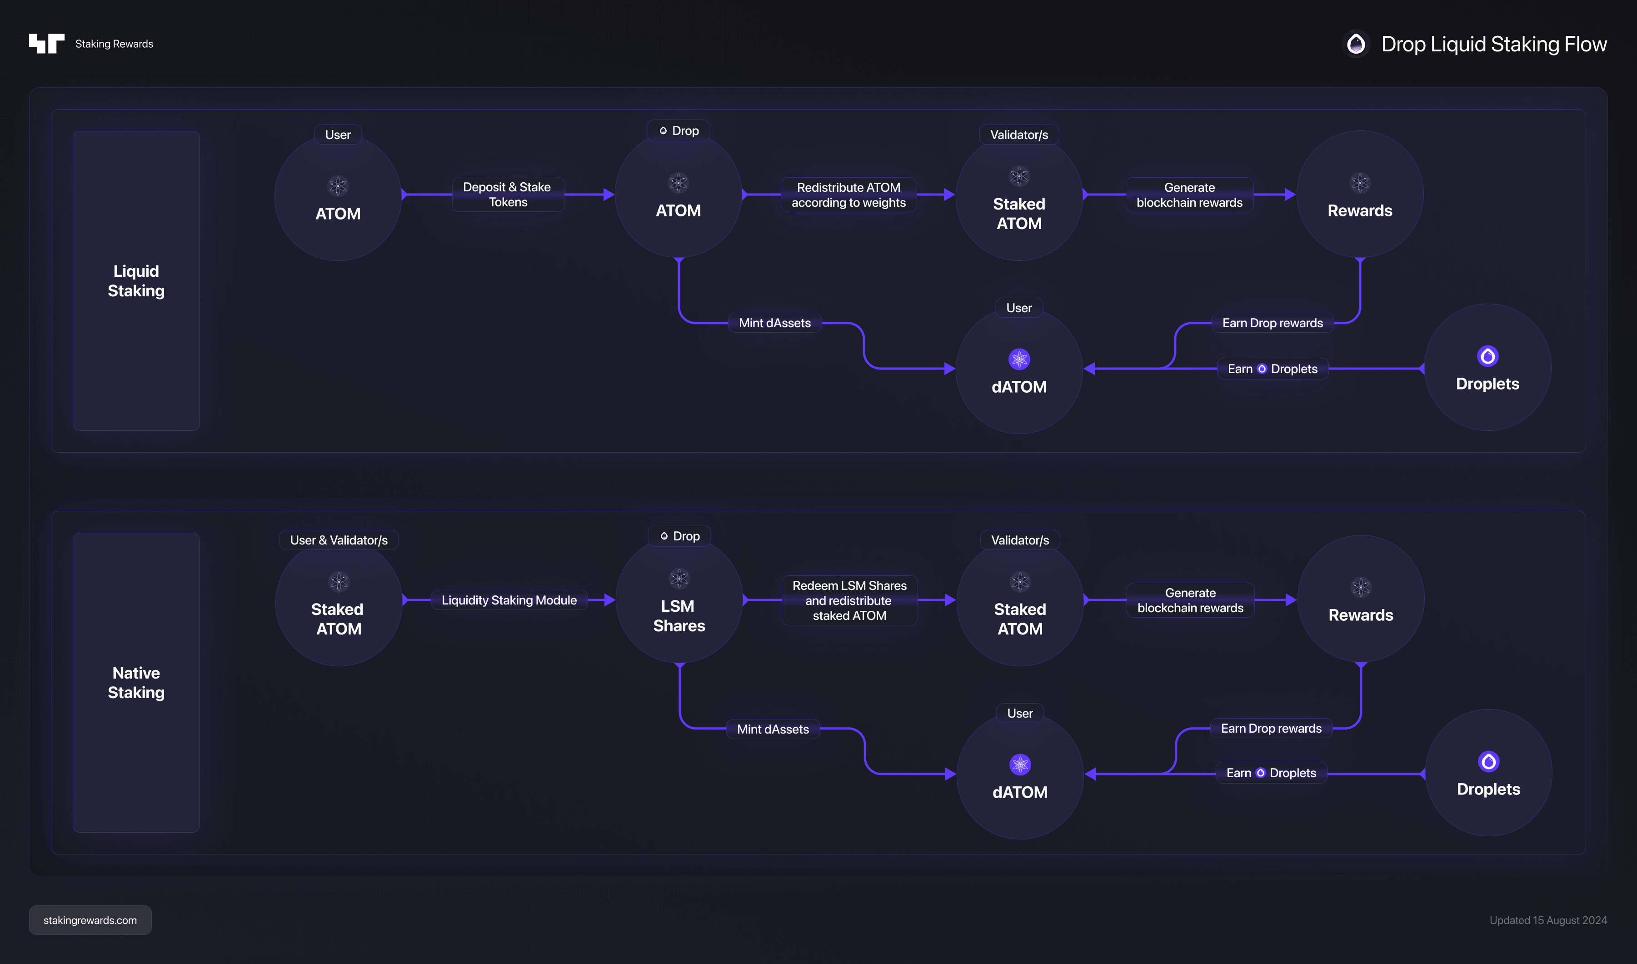The width and height of the screenshot is (1637, 964).
Task: Click the Staking Rewards brand text
Action: pyautogui.click(x=115, y=44)
